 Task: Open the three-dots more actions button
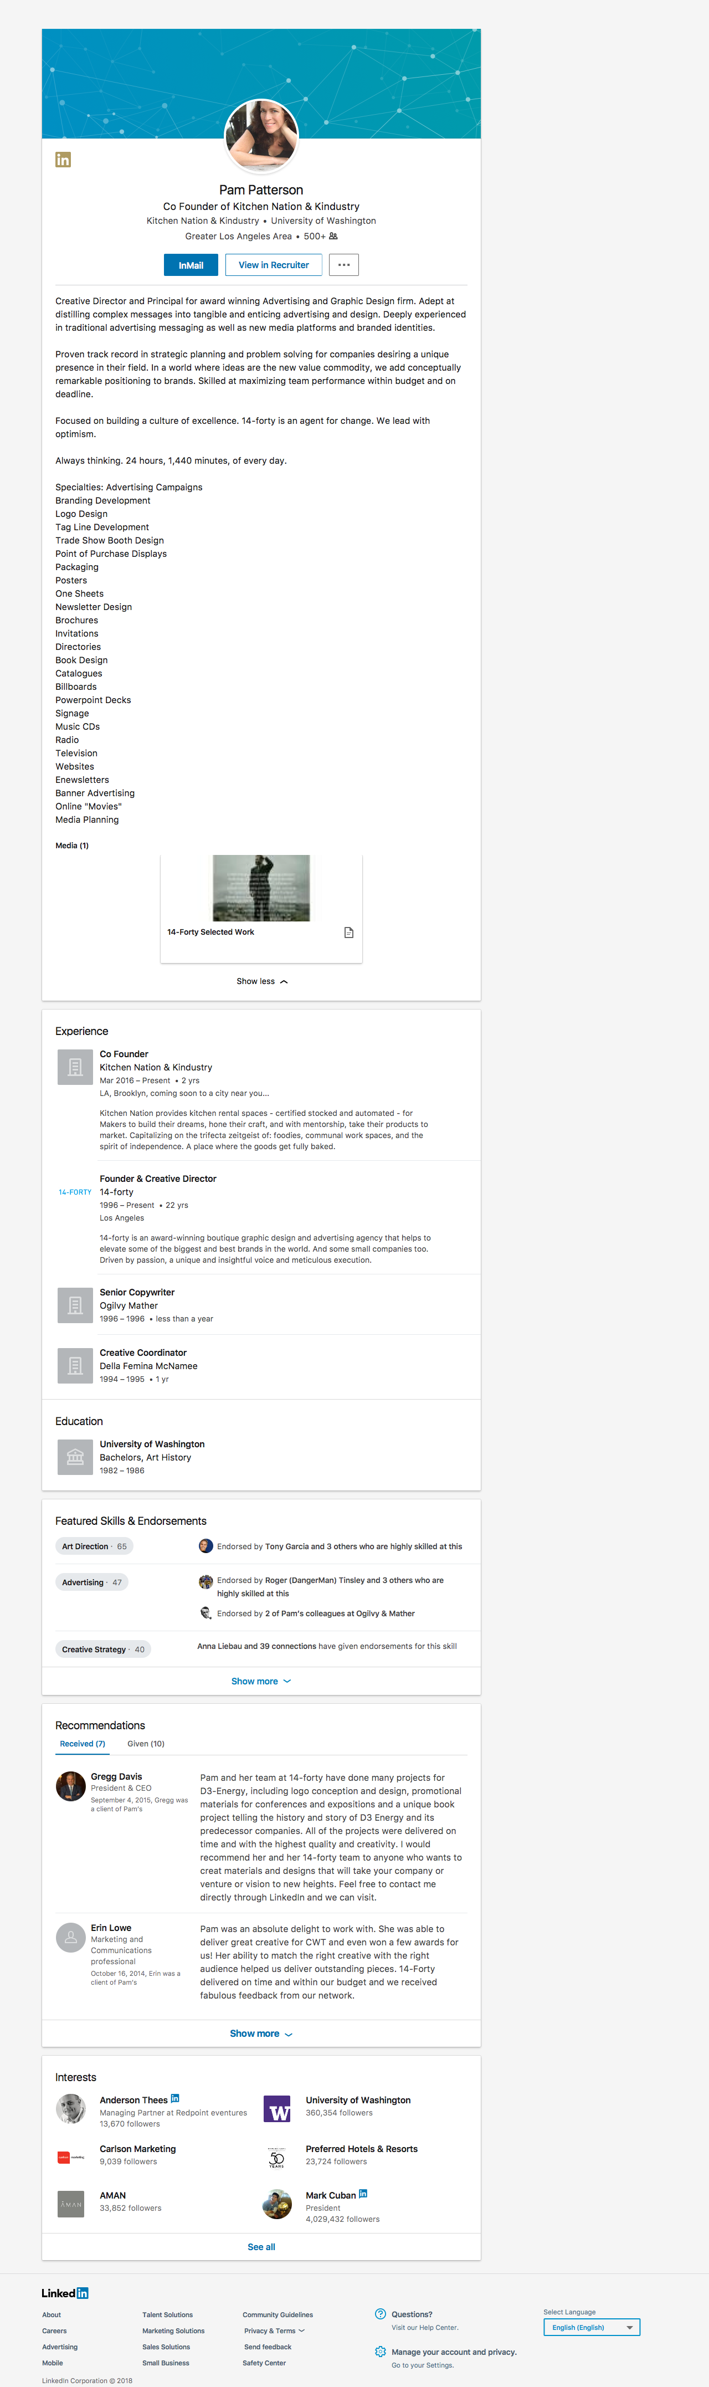(x=344, y=265)
